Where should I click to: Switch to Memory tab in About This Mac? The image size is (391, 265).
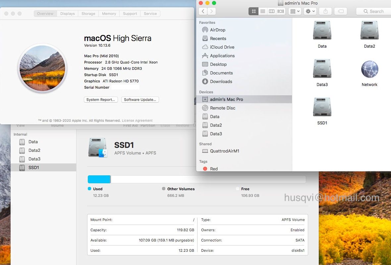point(109,14)
